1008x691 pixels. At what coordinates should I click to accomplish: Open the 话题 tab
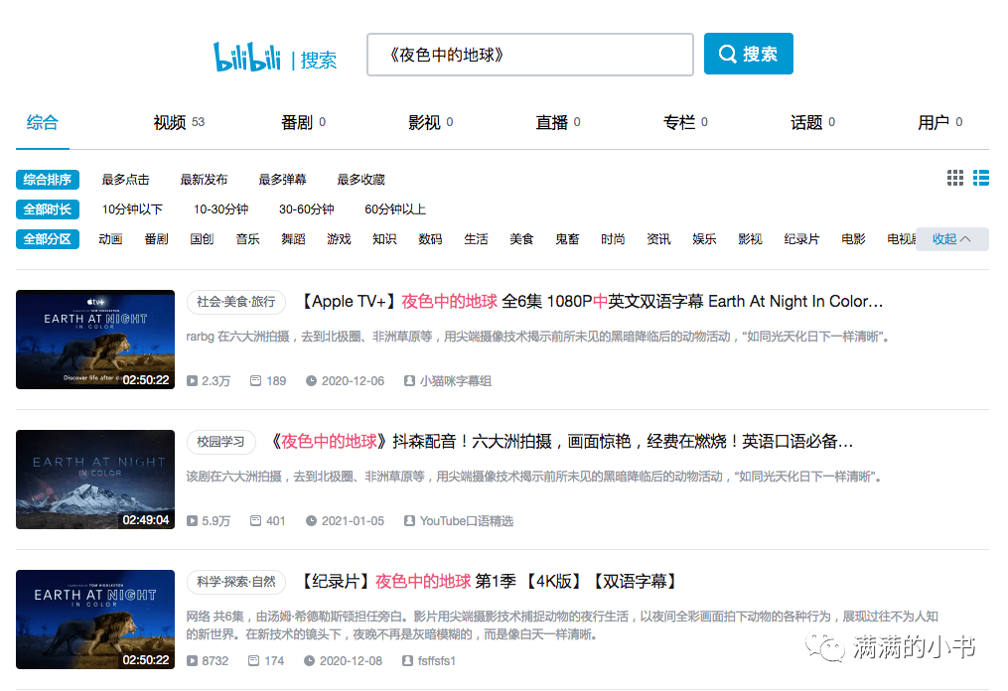click(812, 122)
